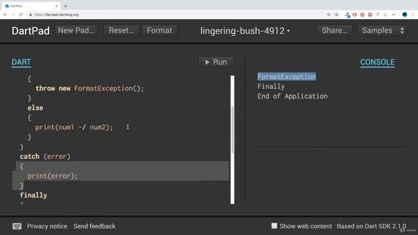Open the Privacy notice link
The height and width of the screenshot is (235, 418).
pos(47,227)
